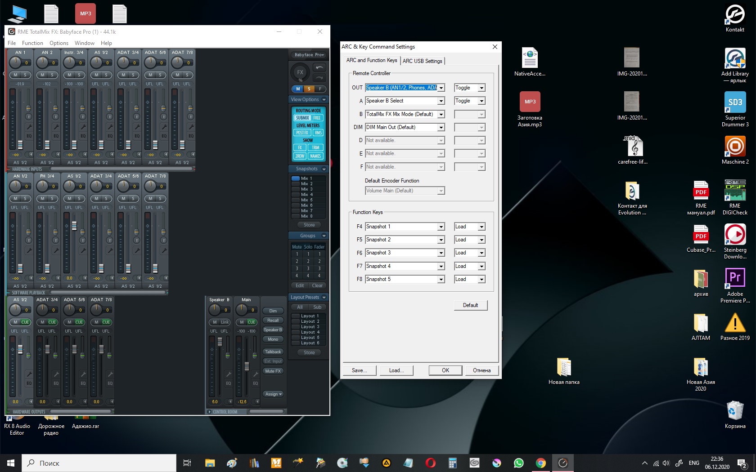Open wrench settings on Main output channel
The width and height of the screenshot is (756, 472).
tap(255, 374)
